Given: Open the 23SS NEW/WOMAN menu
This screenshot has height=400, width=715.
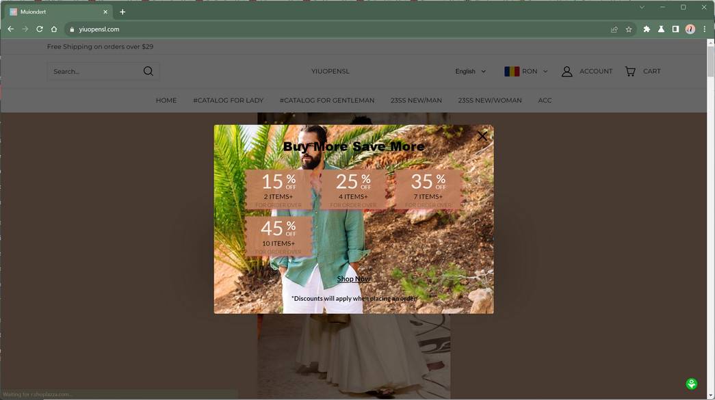Looking at the screenshot, I should (x=490, y=100).
